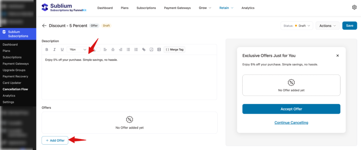Click the Continue Cancelling link
Image resolution: width=361 pixels, height=150 pixels.
(x=291, y=123)
